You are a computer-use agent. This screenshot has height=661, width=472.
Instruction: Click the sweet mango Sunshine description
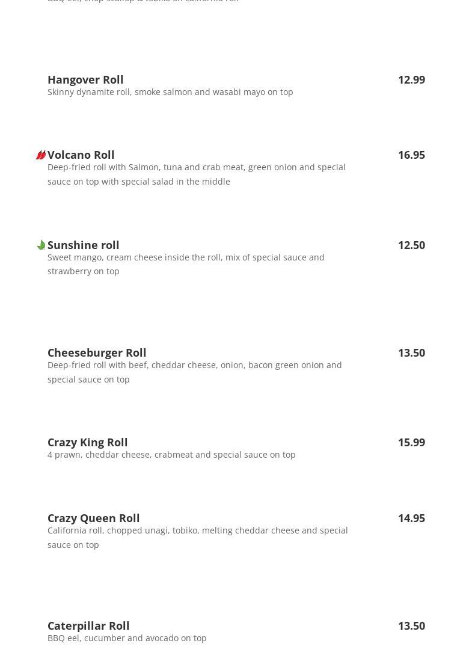click(x=185, y=264)
